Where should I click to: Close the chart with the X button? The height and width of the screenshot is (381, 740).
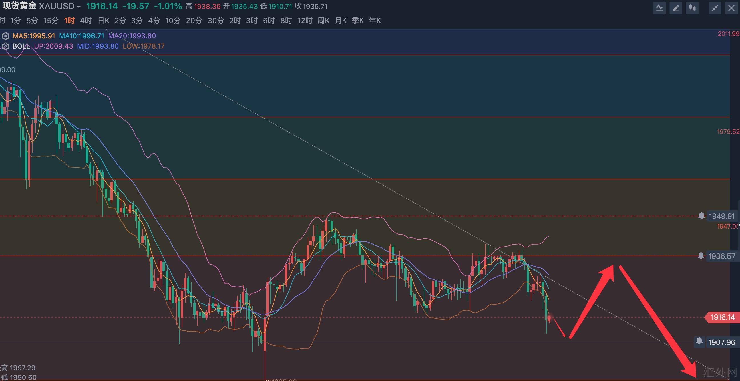coord(731,8)
